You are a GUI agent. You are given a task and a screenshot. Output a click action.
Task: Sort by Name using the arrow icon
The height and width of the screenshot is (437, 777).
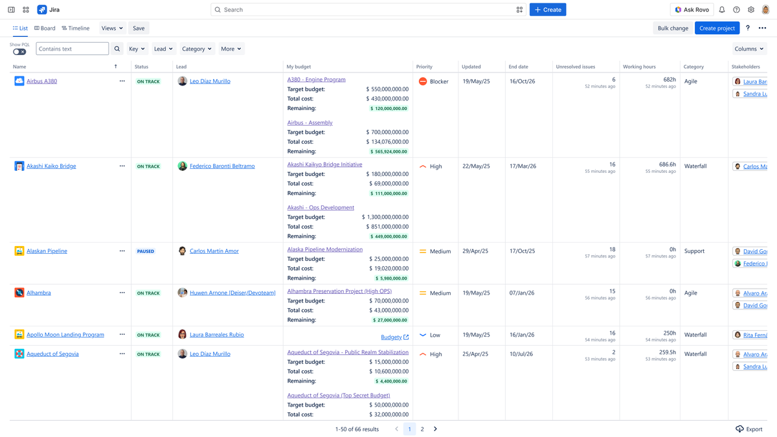pyautogui.click(x=116, y=67)
